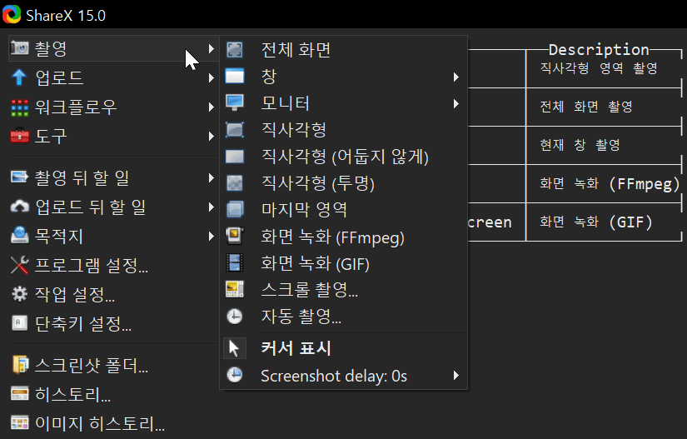
Task: Expand the 도구 submenu arrow
Action: [212, 137]
